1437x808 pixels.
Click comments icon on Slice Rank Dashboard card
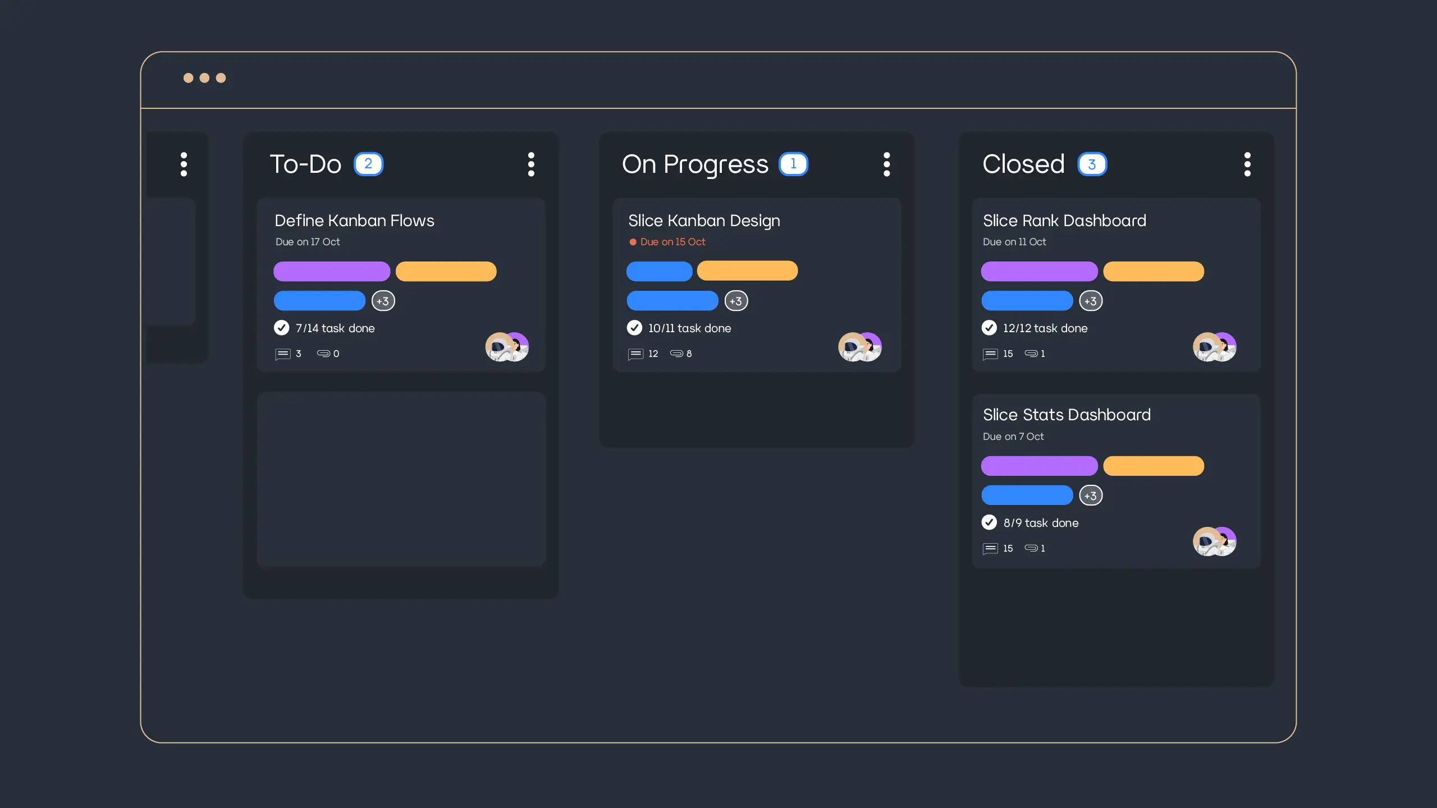click(990, 354)
